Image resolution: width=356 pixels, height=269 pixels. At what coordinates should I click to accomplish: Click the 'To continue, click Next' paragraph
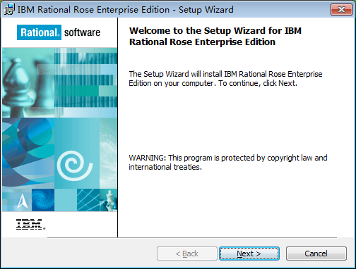click(x=225, y=79)
